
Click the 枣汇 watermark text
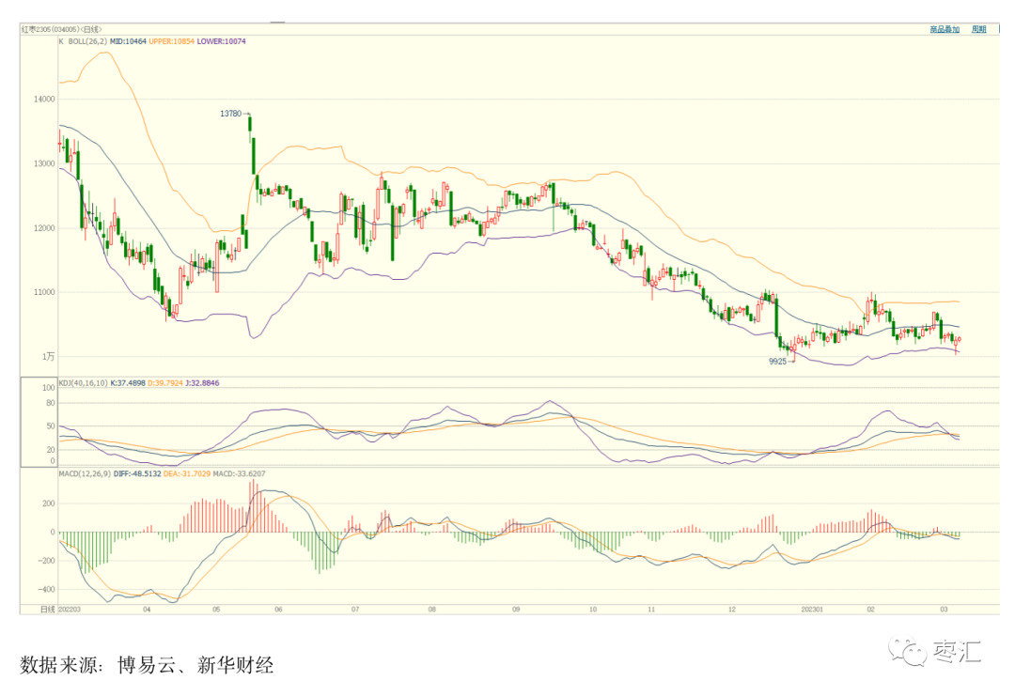[x=957, y=652]
